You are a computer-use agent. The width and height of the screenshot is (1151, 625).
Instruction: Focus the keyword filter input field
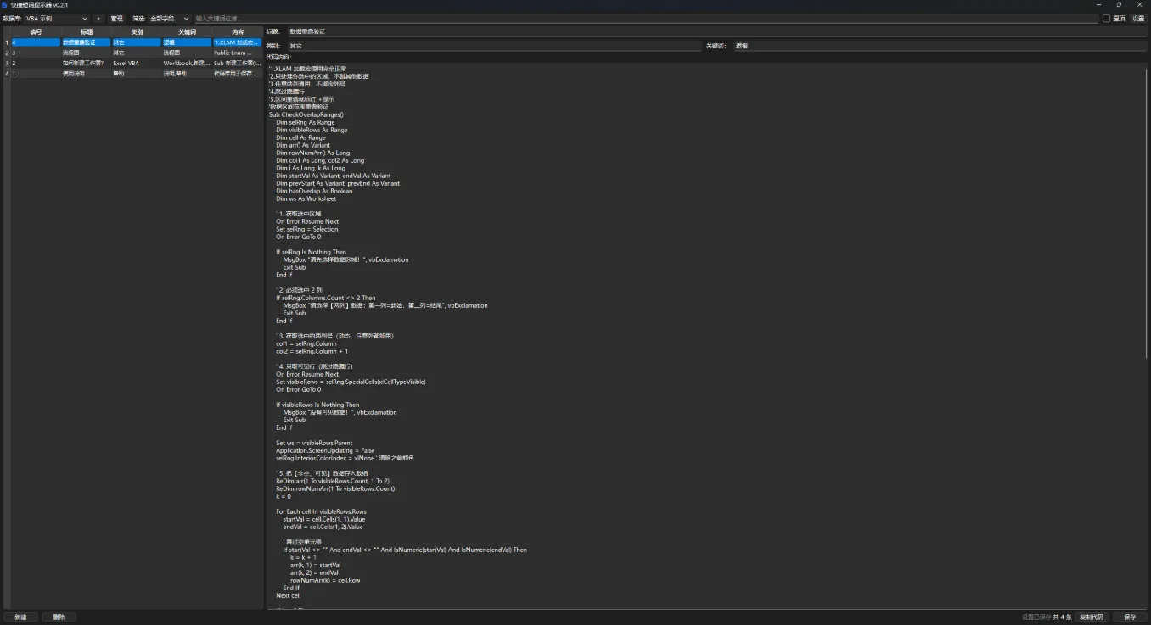pos(646,18)
